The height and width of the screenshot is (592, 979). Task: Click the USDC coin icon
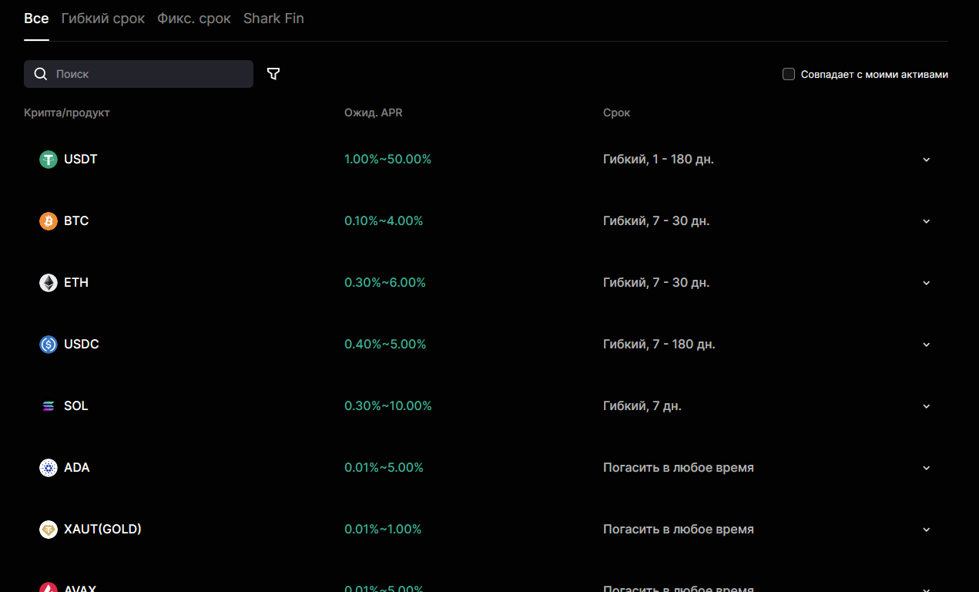(49, 345)
